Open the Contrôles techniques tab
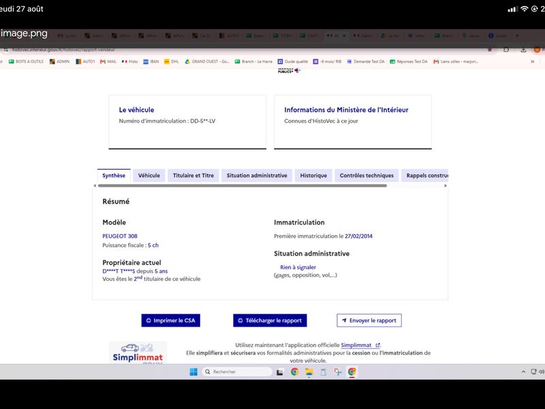 [367, 176]
